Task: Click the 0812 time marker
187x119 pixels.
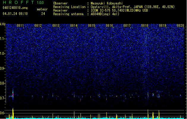Action: tap(38, 26)
